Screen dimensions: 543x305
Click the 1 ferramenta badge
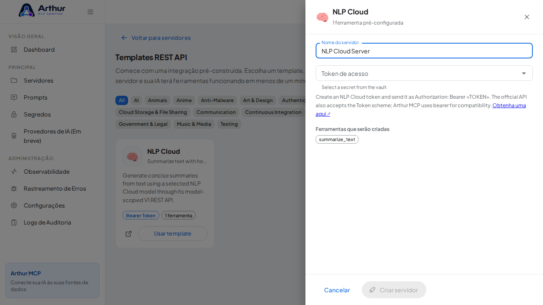179,215
